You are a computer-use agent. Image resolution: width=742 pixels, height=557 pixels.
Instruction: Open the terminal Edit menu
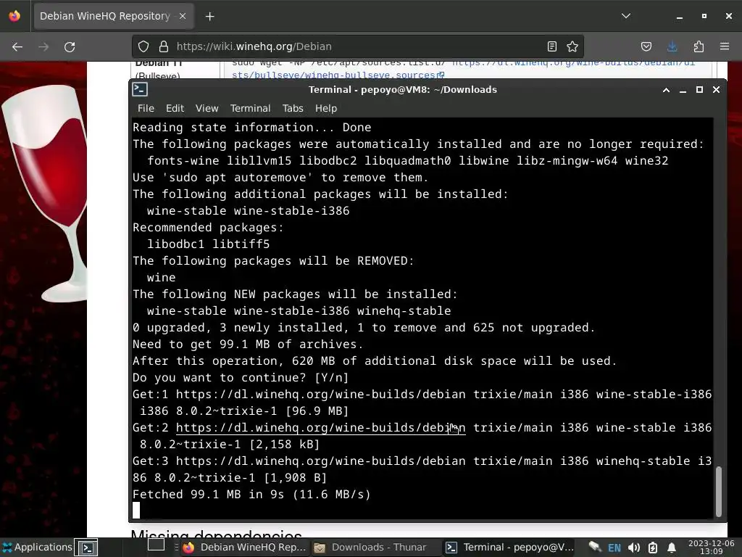point(175,109)
